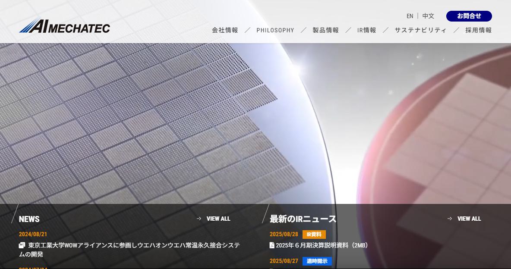Open the 会社情報 menu

coord(225,30)
